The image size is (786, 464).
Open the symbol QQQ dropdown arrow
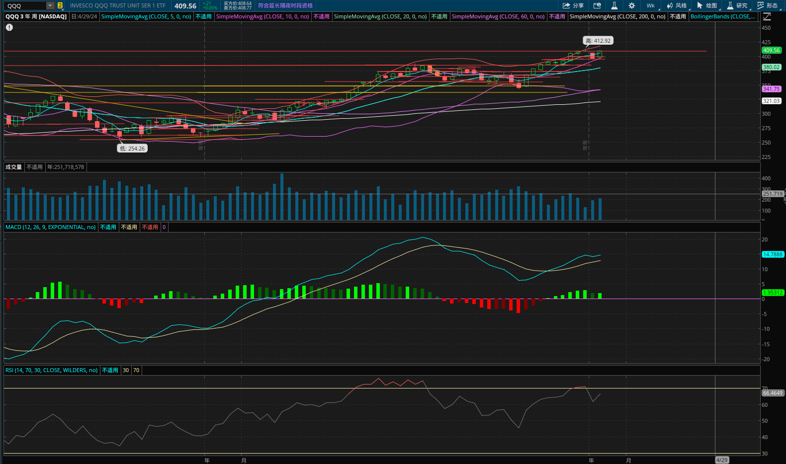tap(50, 5)
